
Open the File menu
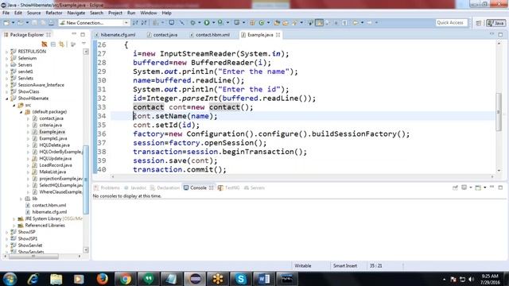6,13
